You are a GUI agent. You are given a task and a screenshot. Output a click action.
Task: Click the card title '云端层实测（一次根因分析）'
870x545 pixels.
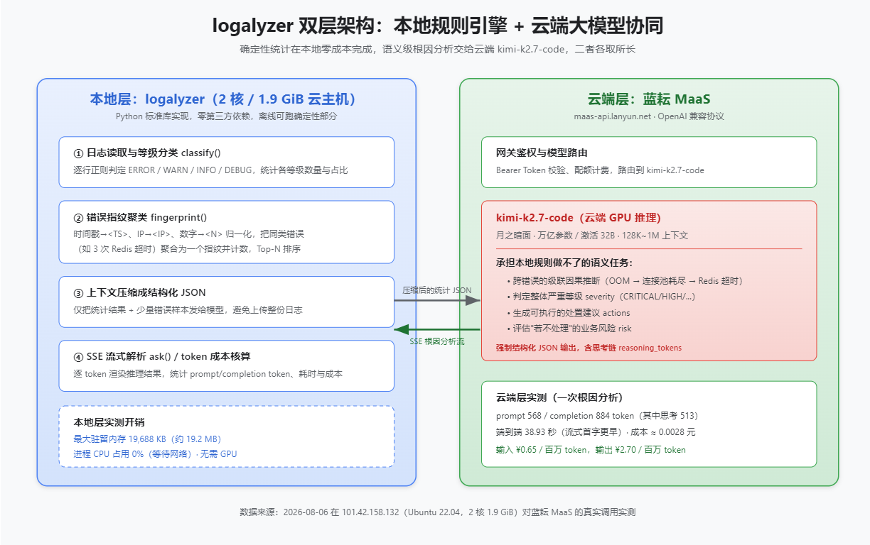click(559, 397)
